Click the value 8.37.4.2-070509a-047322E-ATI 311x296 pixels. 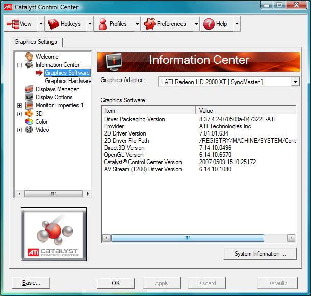[x=238, y=119]
